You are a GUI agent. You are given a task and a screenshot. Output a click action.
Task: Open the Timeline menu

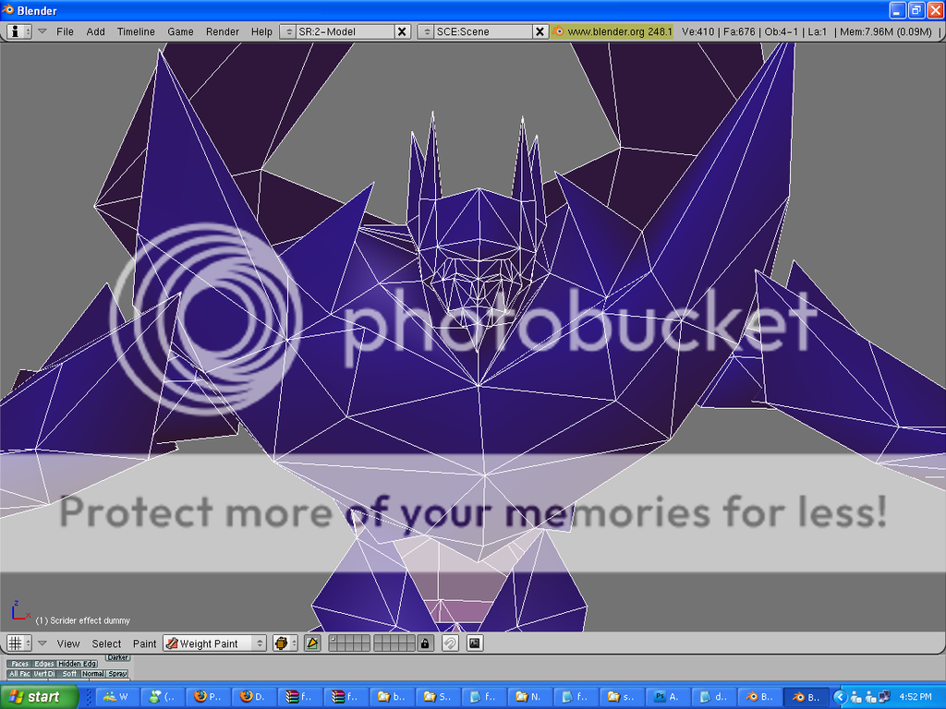point(136,31)
